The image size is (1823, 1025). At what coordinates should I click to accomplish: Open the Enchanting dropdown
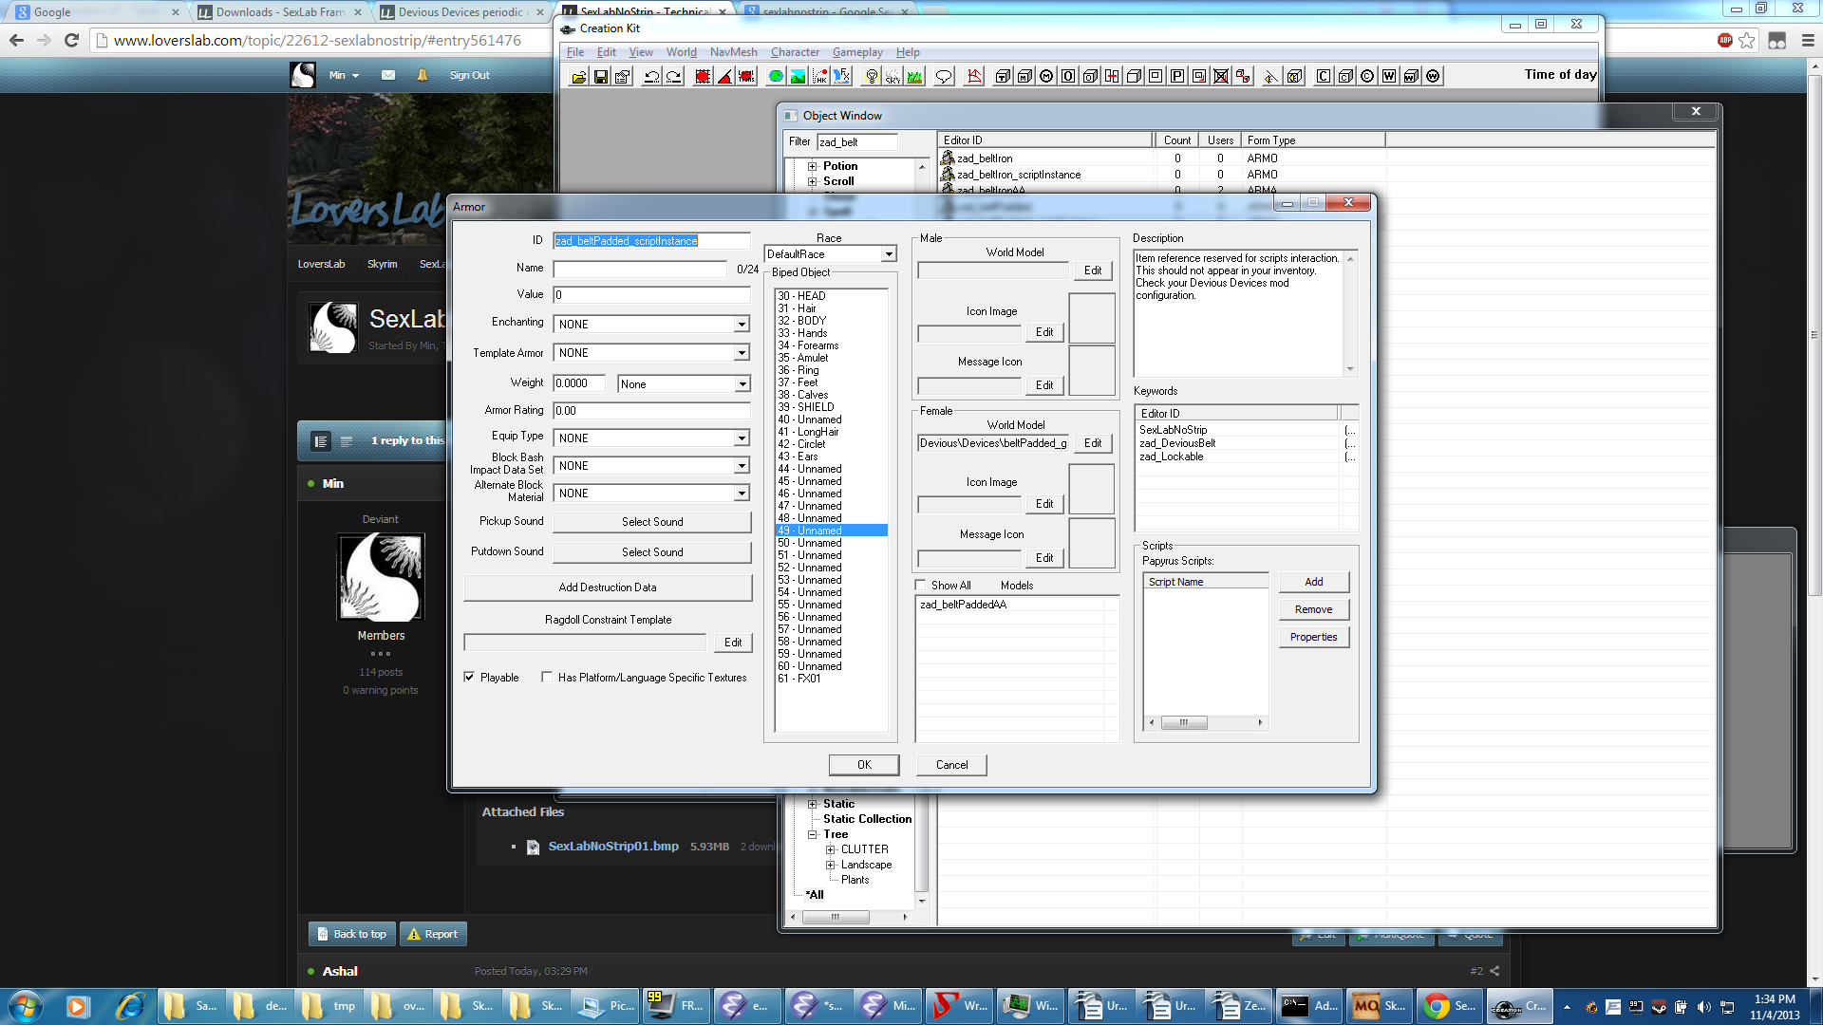pos(742,325)
